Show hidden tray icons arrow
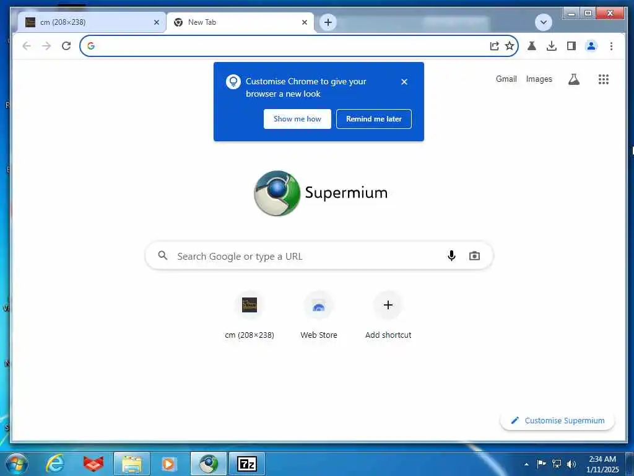634x476 pixels. [526, 464]
